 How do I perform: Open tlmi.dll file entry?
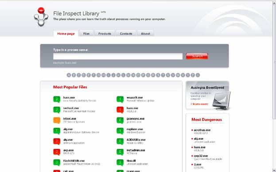(x=131, y=161)
